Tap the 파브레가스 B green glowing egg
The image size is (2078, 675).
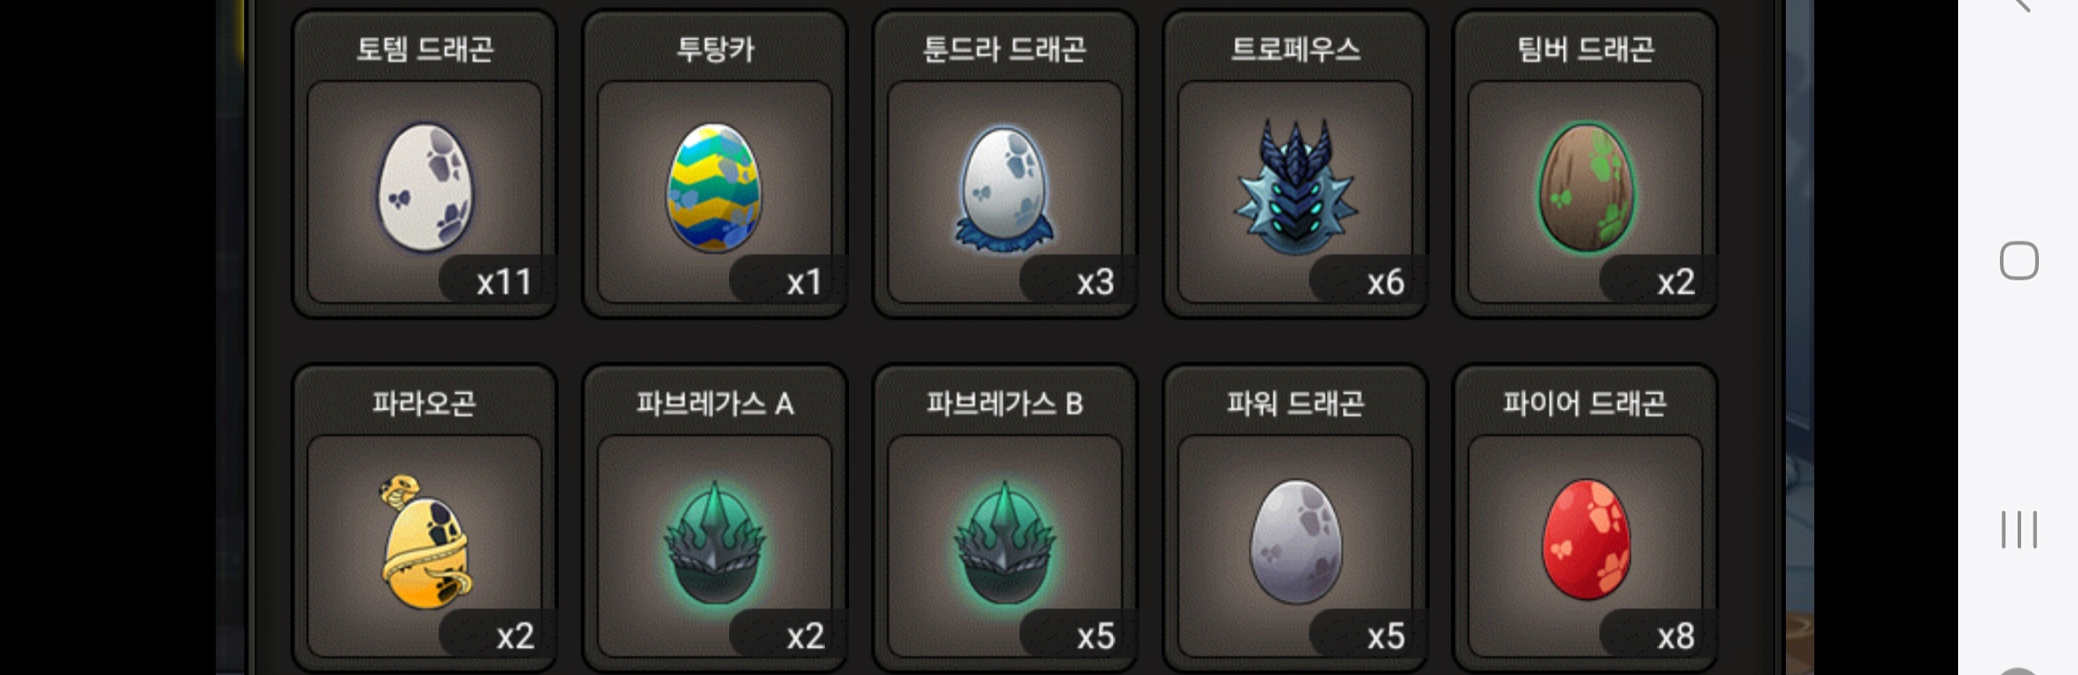[x=1004, y=543]
